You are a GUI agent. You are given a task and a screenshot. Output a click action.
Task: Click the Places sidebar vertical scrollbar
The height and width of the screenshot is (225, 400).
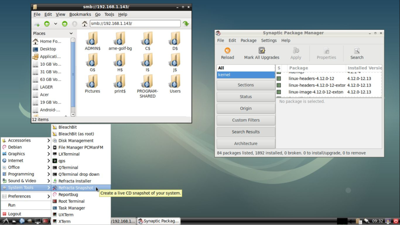click(73, 75)
